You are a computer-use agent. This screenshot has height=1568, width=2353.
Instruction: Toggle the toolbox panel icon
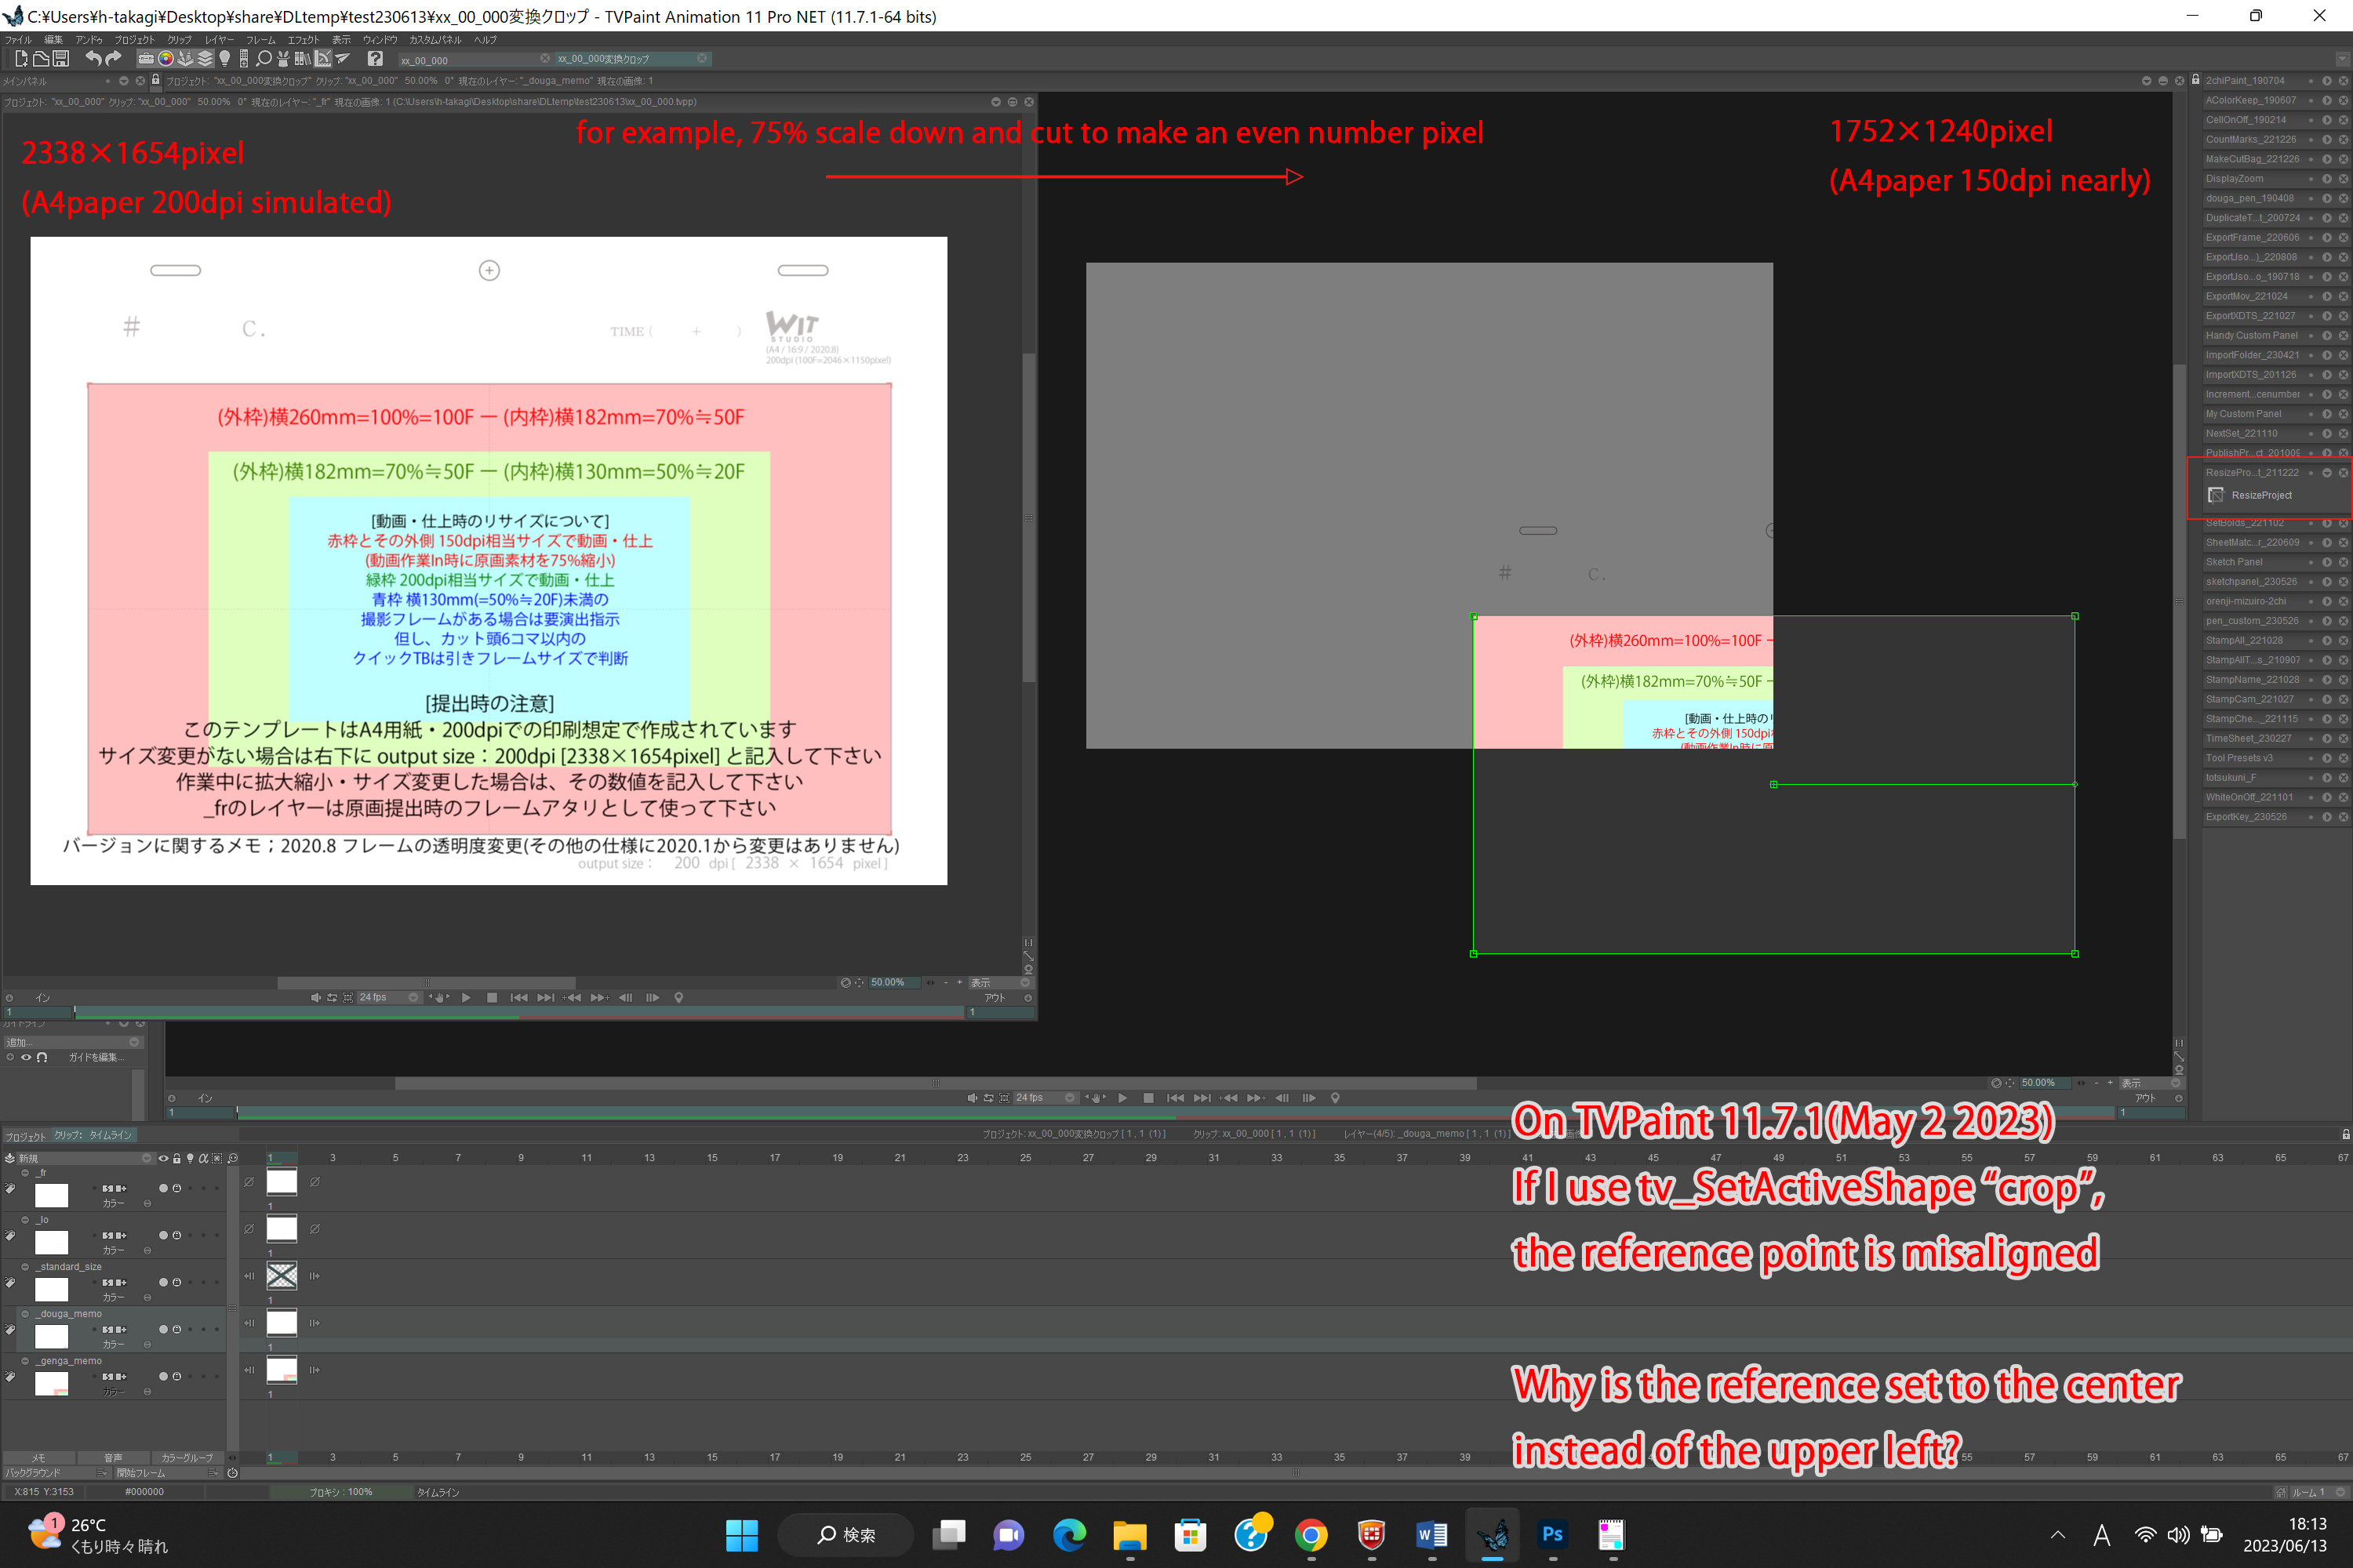click(146, 59)
